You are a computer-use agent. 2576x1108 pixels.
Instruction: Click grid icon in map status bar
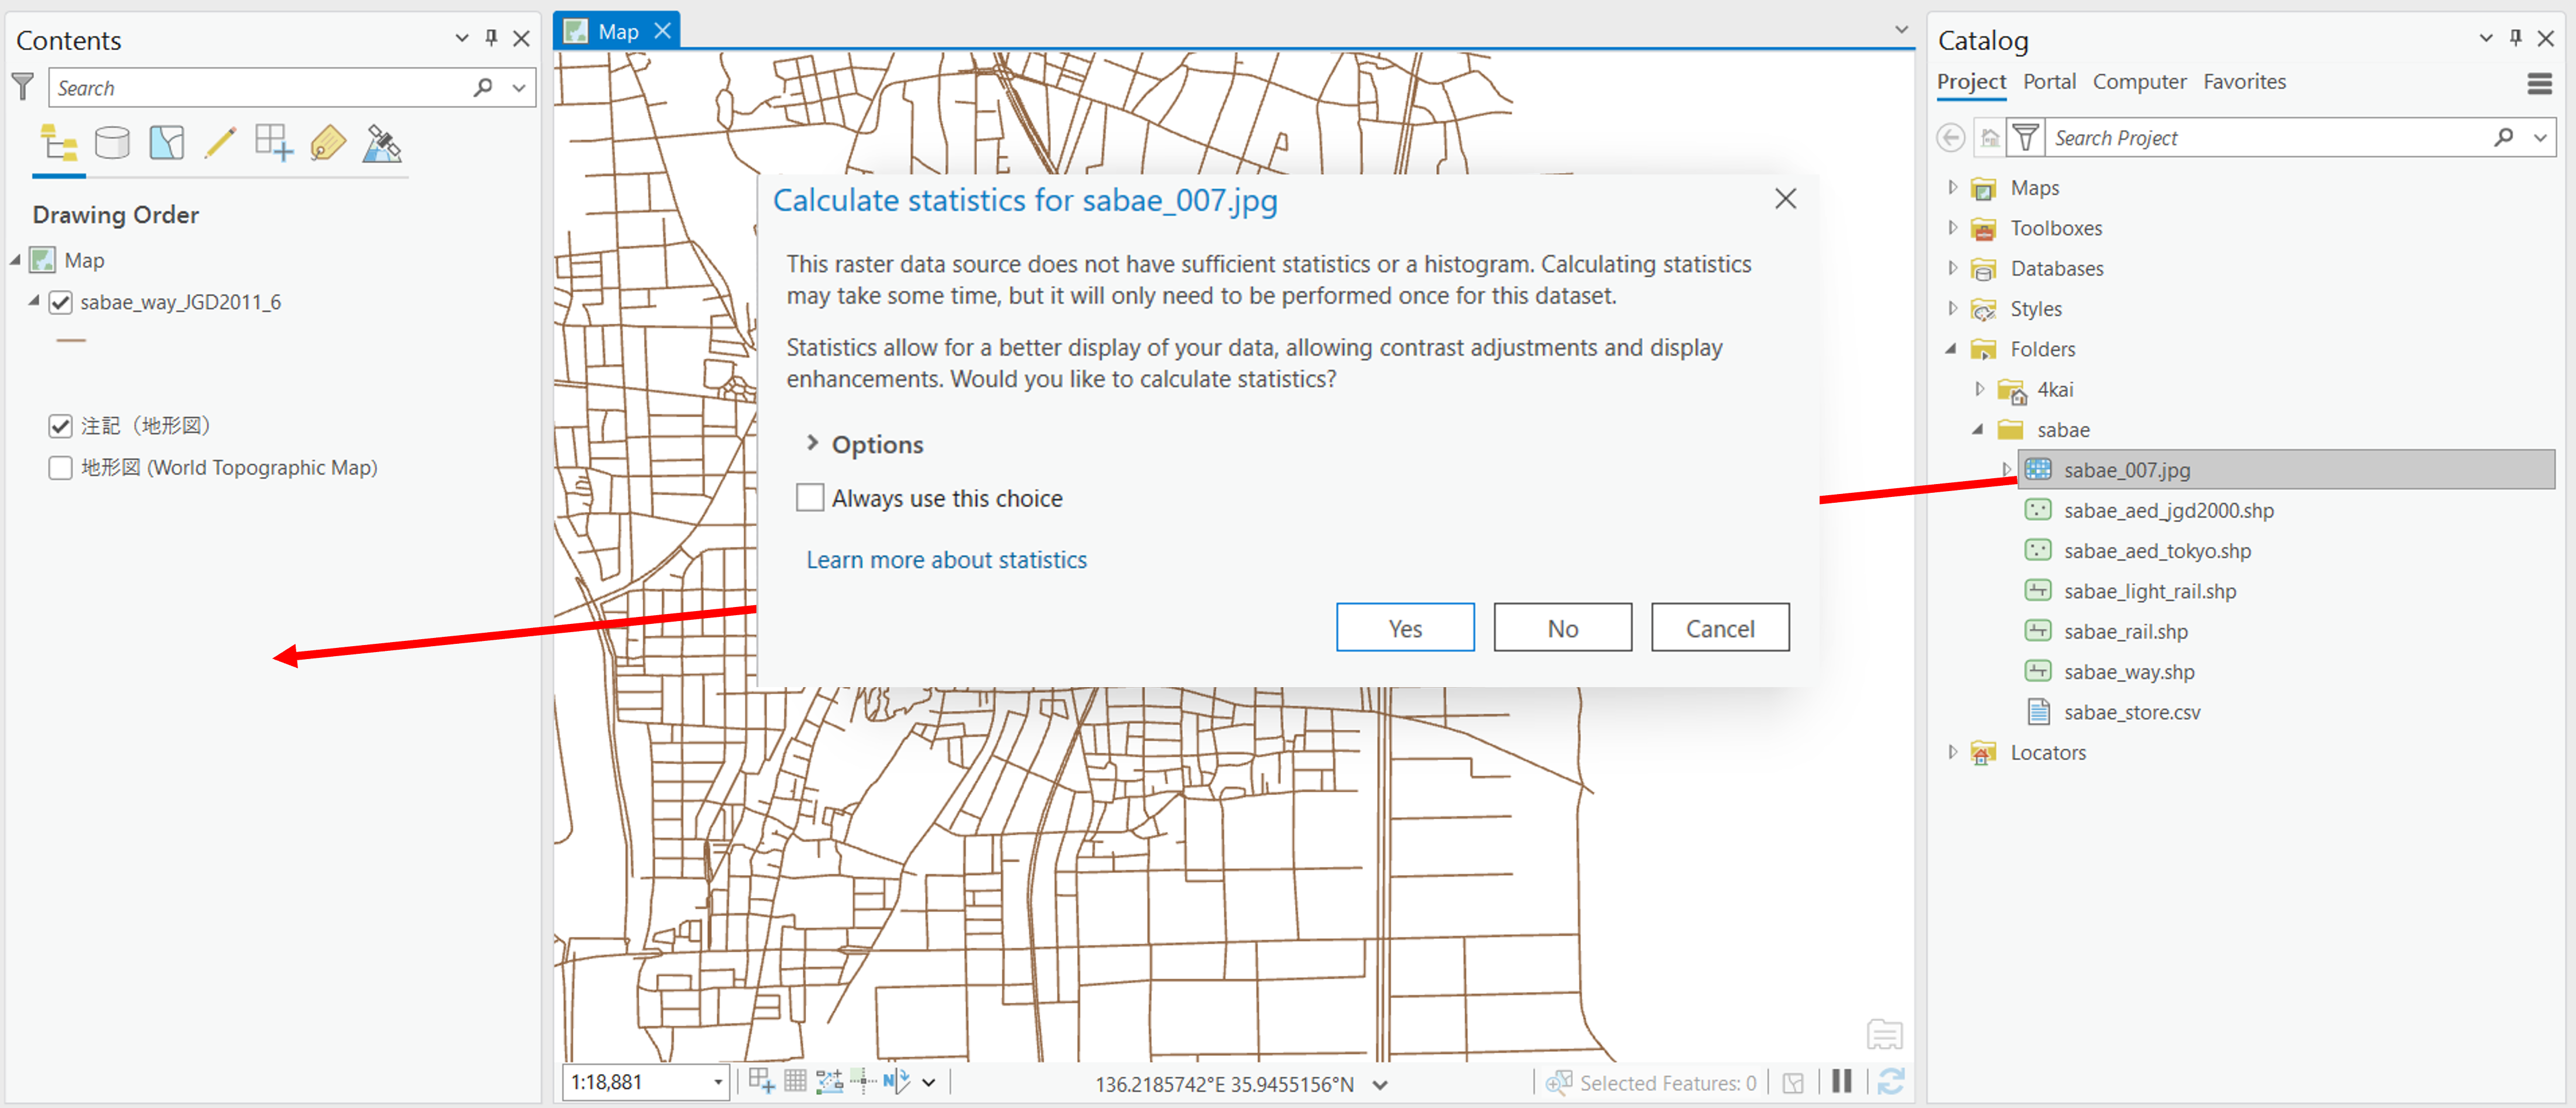(x=795, y=1081)
